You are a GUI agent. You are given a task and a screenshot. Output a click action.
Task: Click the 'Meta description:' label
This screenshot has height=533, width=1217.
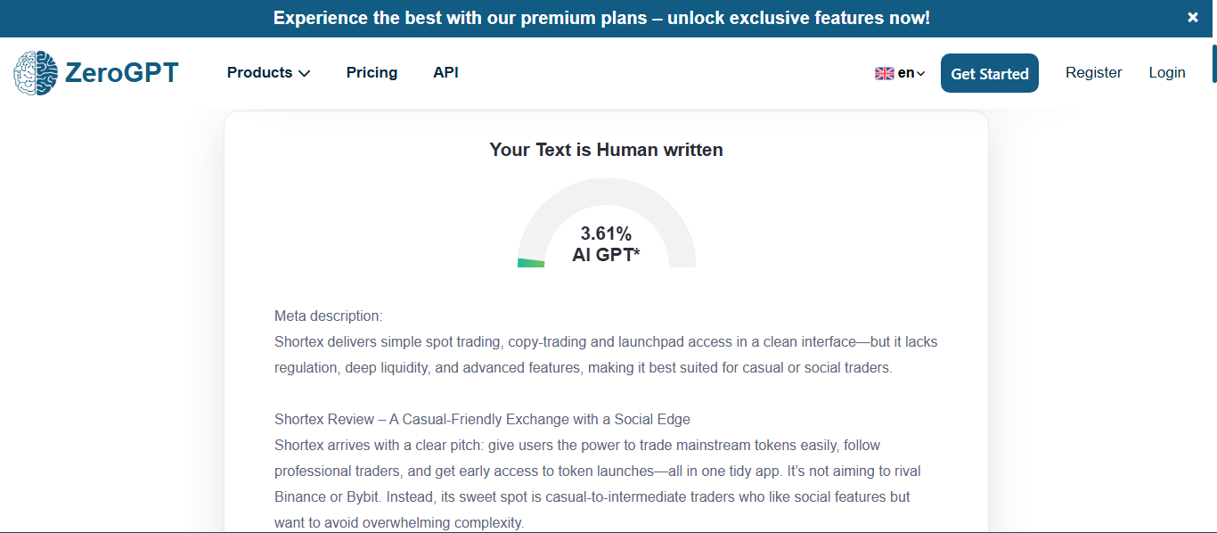coord(328,316)
